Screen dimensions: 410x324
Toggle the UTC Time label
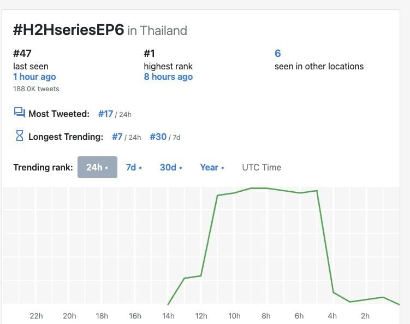click(x=262, y=167)
